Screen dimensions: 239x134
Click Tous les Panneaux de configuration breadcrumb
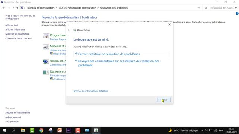77,8
